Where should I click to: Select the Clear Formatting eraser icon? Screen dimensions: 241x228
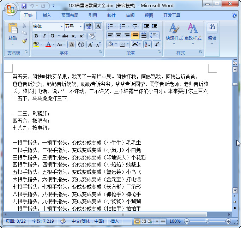92,36
